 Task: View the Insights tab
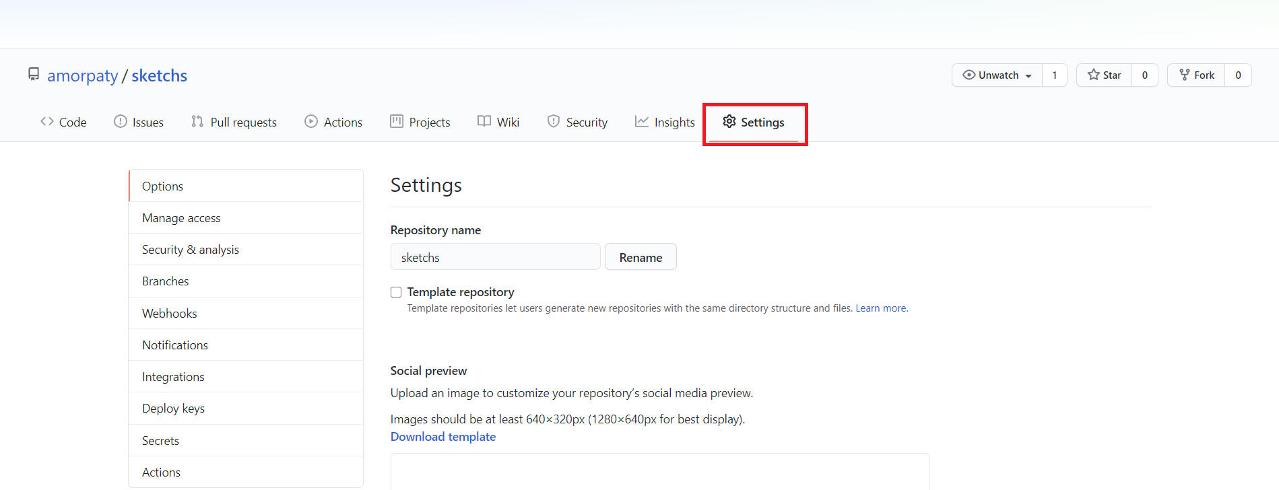coord(665,122)
